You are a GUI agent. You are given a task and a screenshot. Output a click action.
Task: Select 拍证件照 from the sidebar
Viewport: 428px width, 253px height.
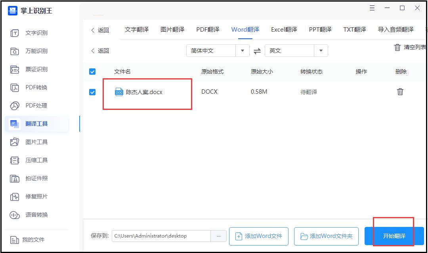(37, 178)
